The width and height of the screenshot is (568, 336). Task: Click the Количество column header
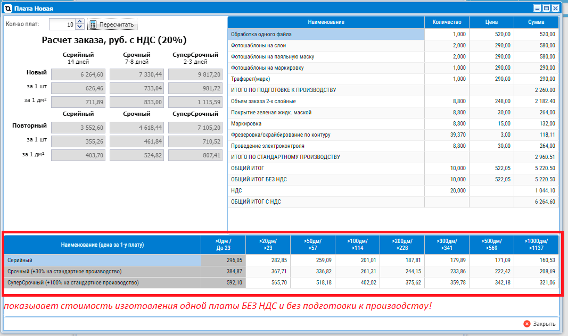(x=447, y=22)
